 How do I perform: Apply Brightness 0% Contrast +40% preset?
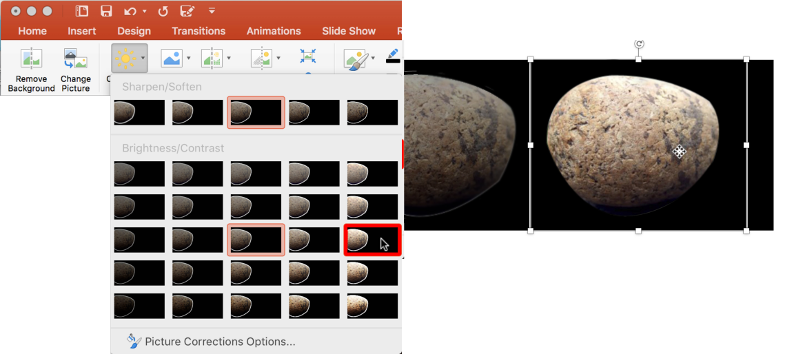256,306
